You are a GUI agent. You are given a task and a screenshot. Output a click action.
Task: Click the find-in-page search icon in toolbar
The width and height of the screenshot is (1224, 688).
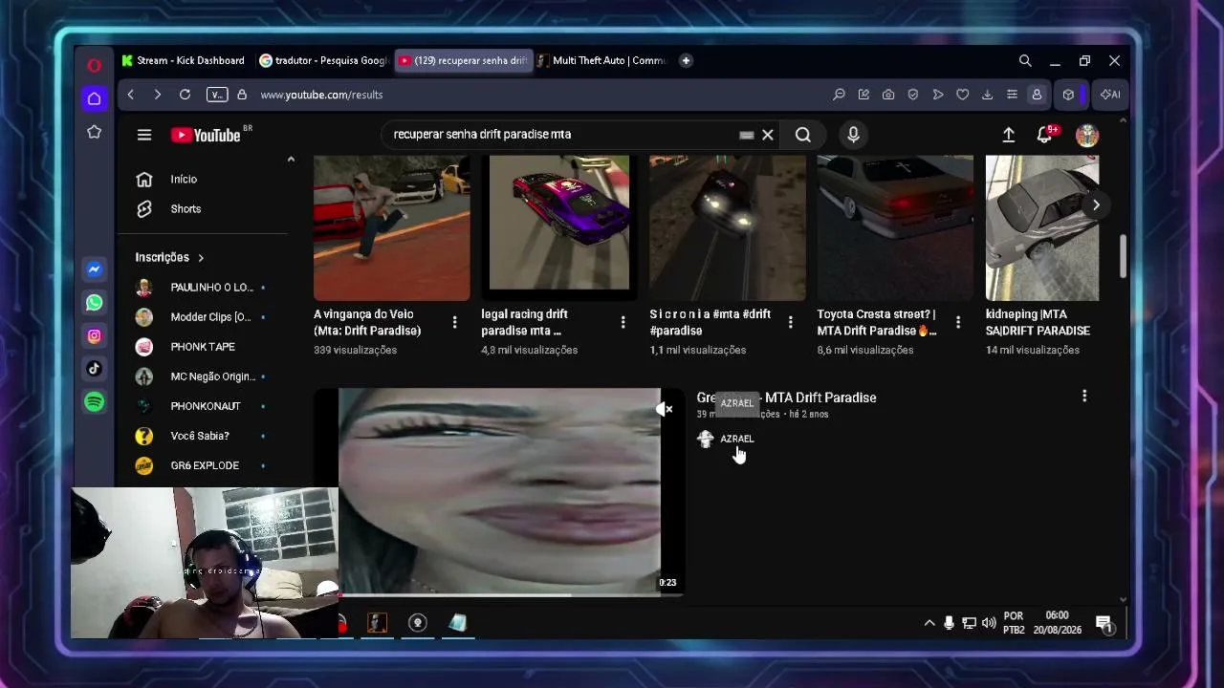[839, 95]
